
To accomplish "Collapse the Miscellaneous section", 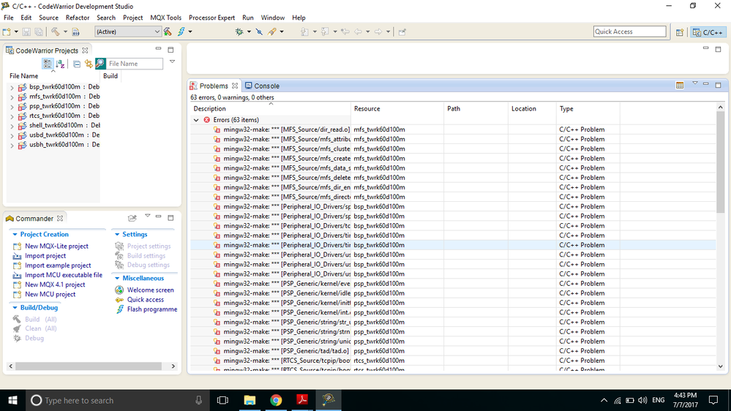I will click(x=117, y=278).
